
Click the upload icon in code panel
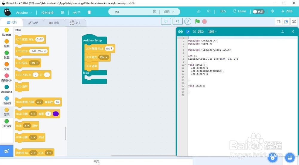point(283,32)
